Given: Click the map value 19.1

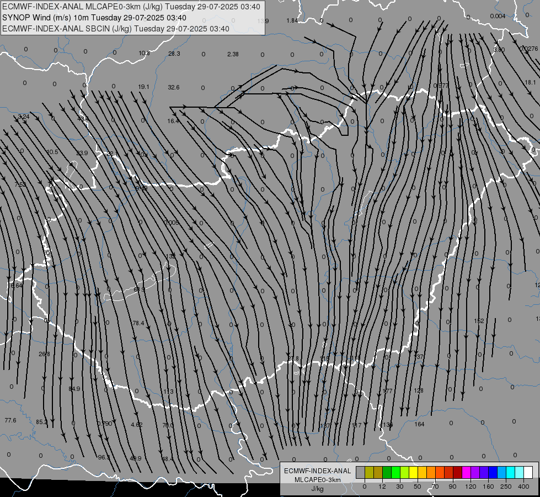Looking at the screenshot, I should pyautogui.click(x=143, y=87).
